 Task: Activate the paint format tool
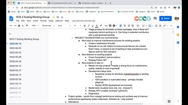pyautogui.click(x=27, y=26)
